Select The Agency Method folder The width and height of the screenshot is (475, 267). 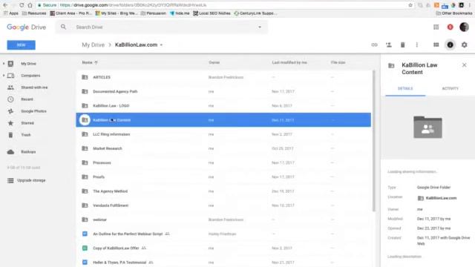[x=223, y=191]
